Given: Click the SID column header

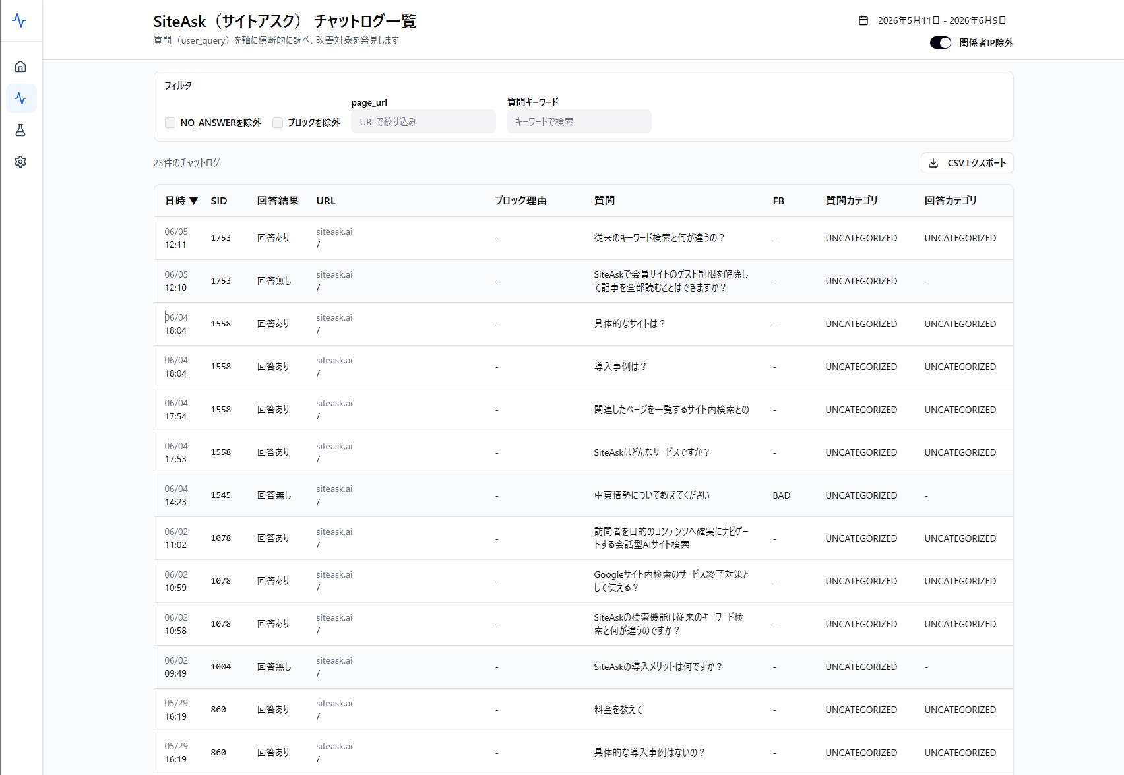Looking at the screenshot, I should coord(219,201).
